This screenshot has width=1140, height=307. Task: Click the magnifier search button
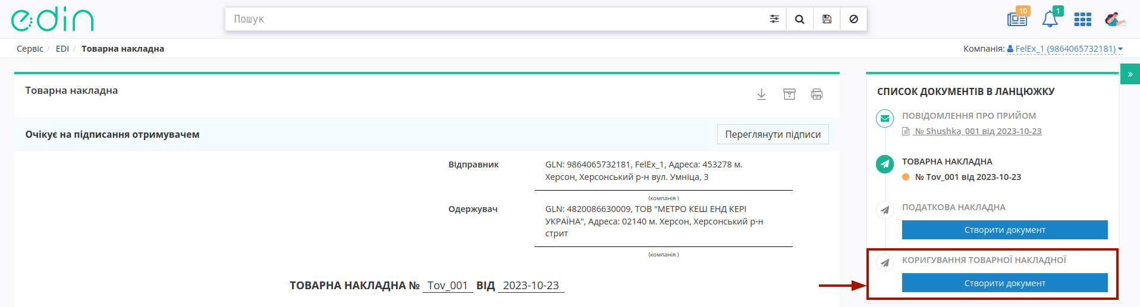pos(800,19)
